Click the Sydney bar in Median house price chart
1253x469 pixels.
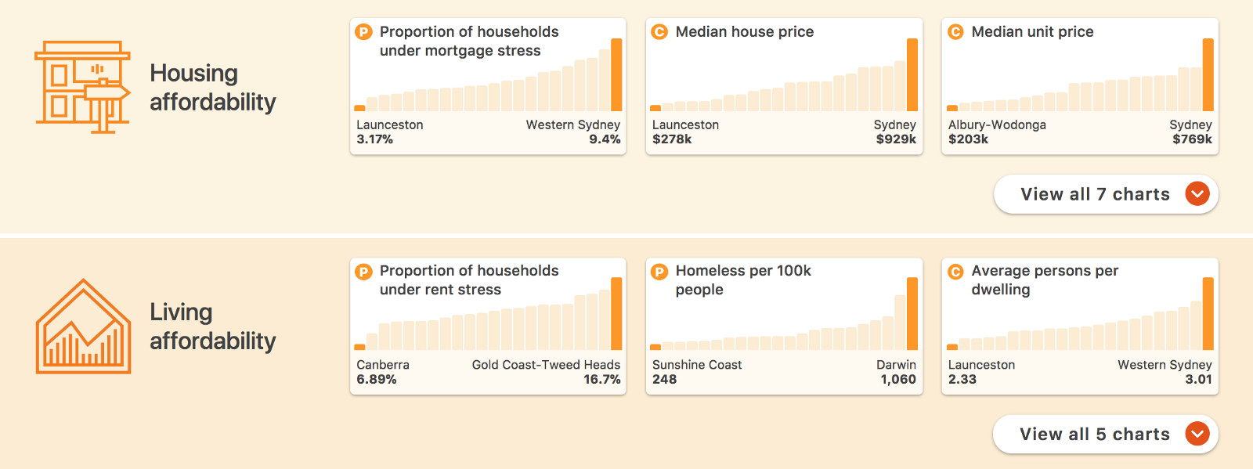912,75
